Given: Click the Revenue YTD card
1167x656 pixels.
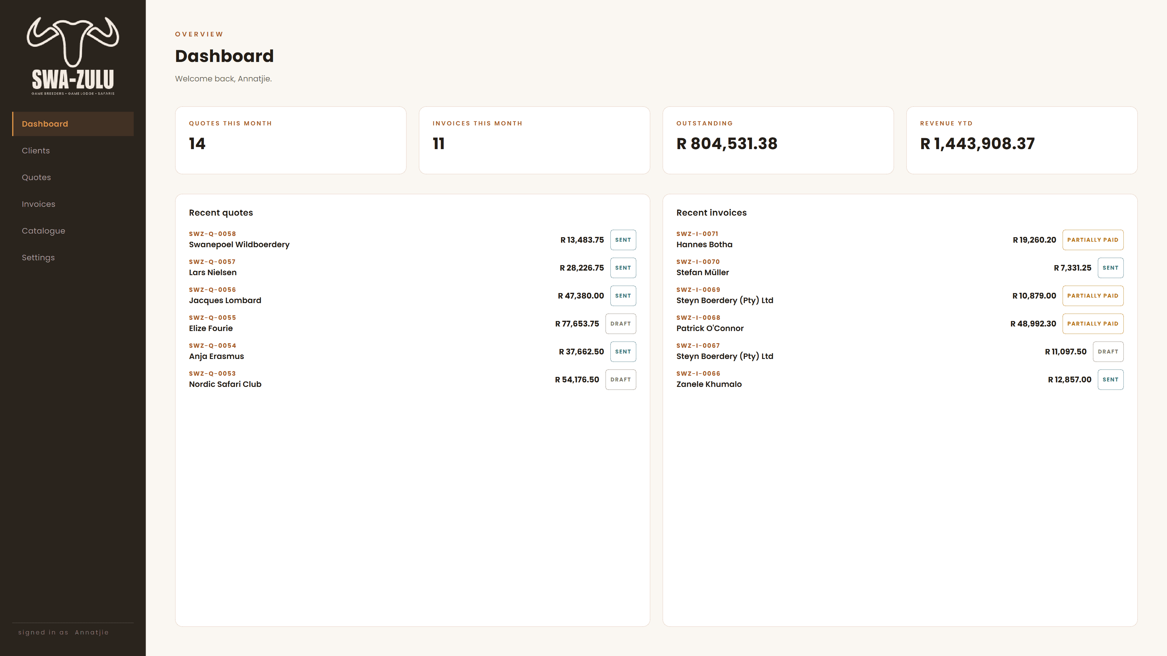Looking at the screenshot, I should click(1021, 140).
